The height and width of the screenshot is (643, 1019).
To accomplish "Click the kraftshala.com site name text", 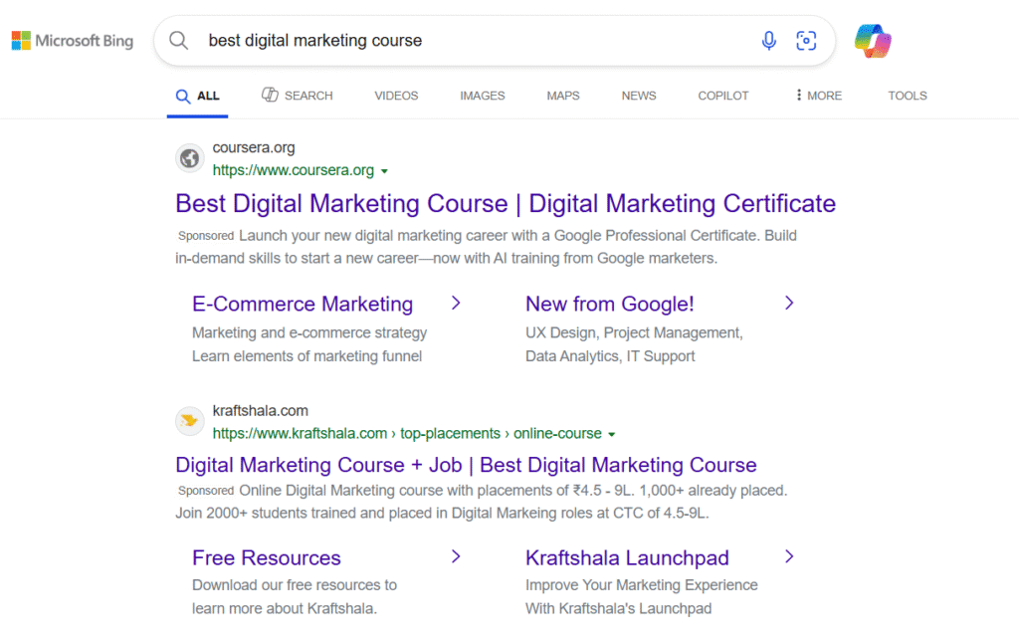I will click(x=260, y=411).
